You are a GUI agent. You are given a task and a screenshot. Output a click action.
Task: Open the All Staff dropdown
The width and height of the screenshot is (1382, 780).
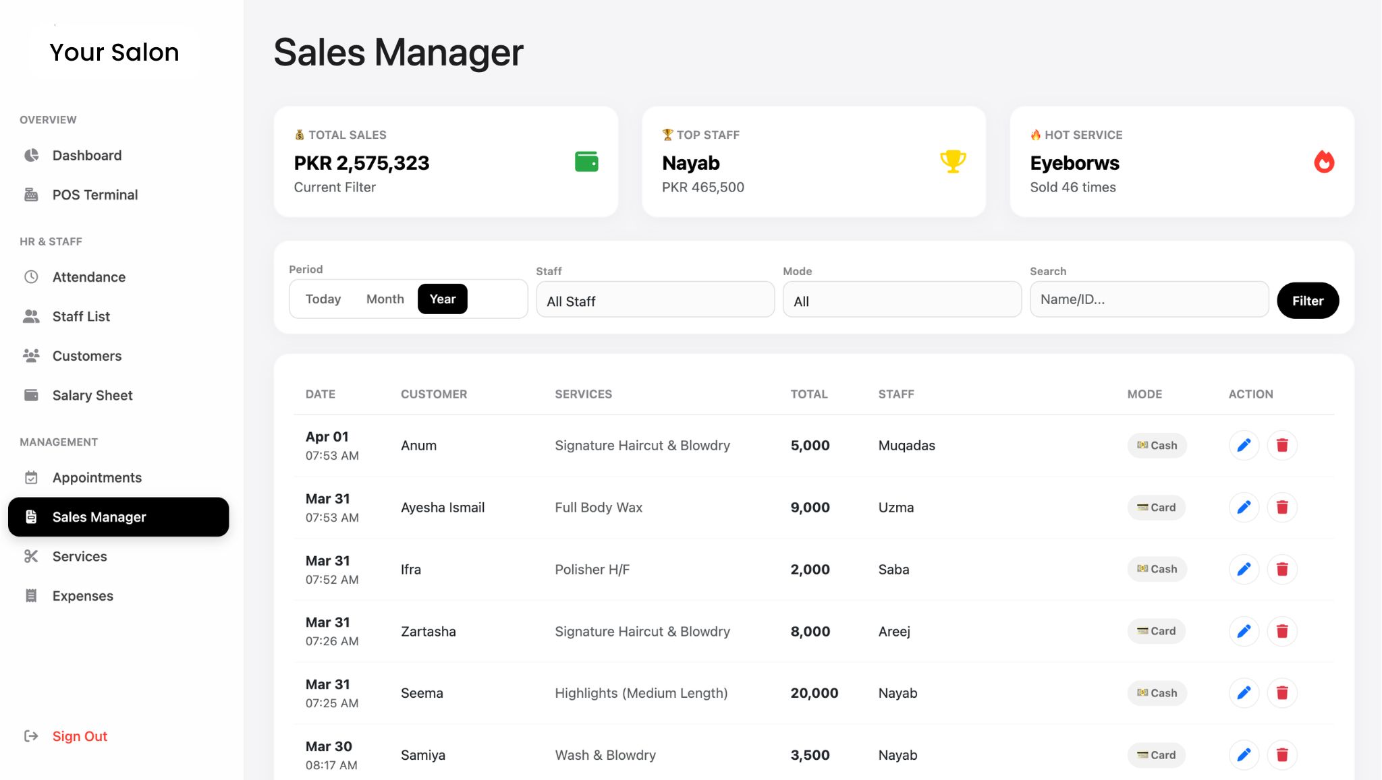pos(655,299)
